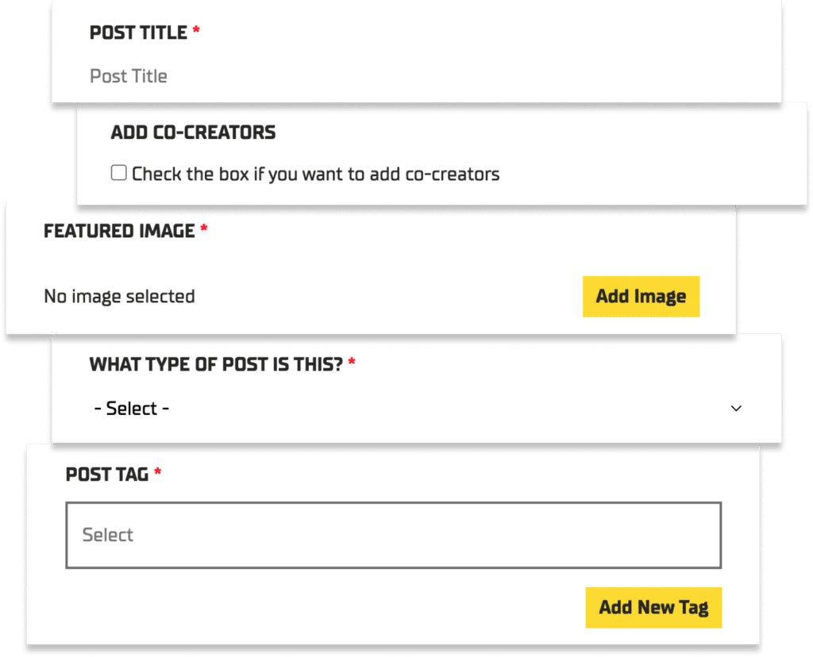Click the FEATURED IMAGE label
The width and height of the screenshot is (813, 657).
[119, 231]
